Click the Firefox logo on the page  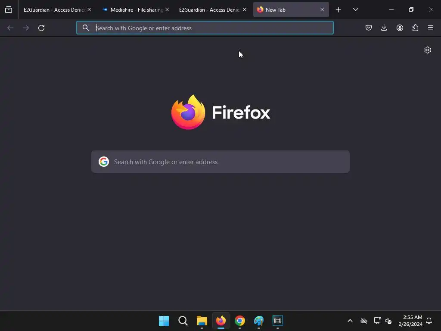coord(188,112)
